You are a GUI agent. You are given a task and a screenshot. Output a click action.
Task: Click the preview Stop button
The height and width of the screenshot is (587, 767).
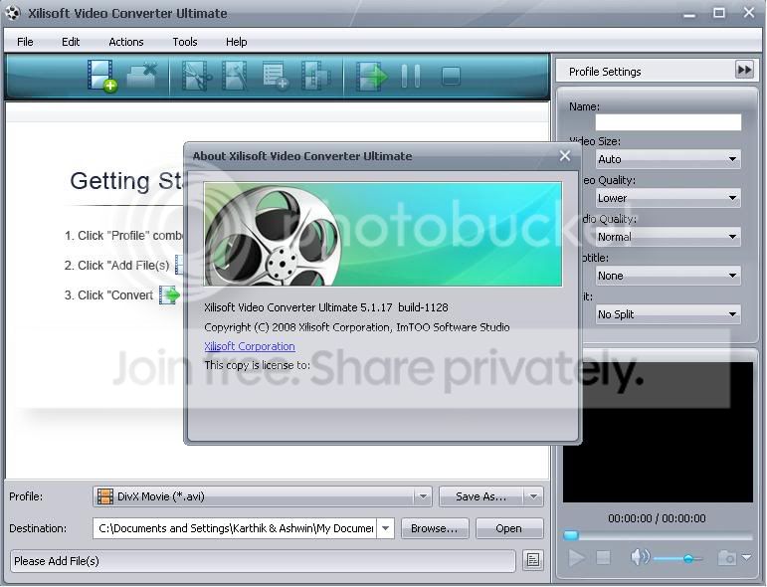[x=603, y=557]
